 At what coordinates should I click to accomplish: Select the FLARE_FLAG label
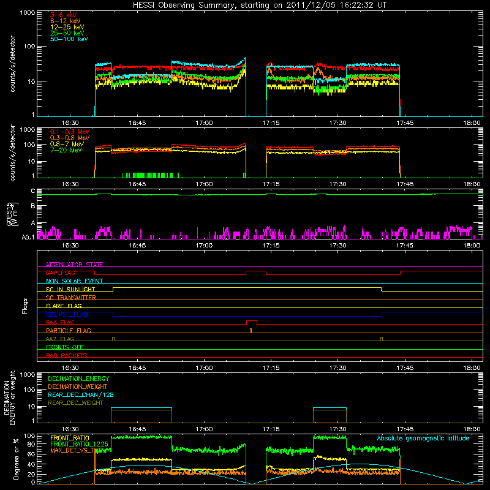pyautogui.click(x=64, y=306)
